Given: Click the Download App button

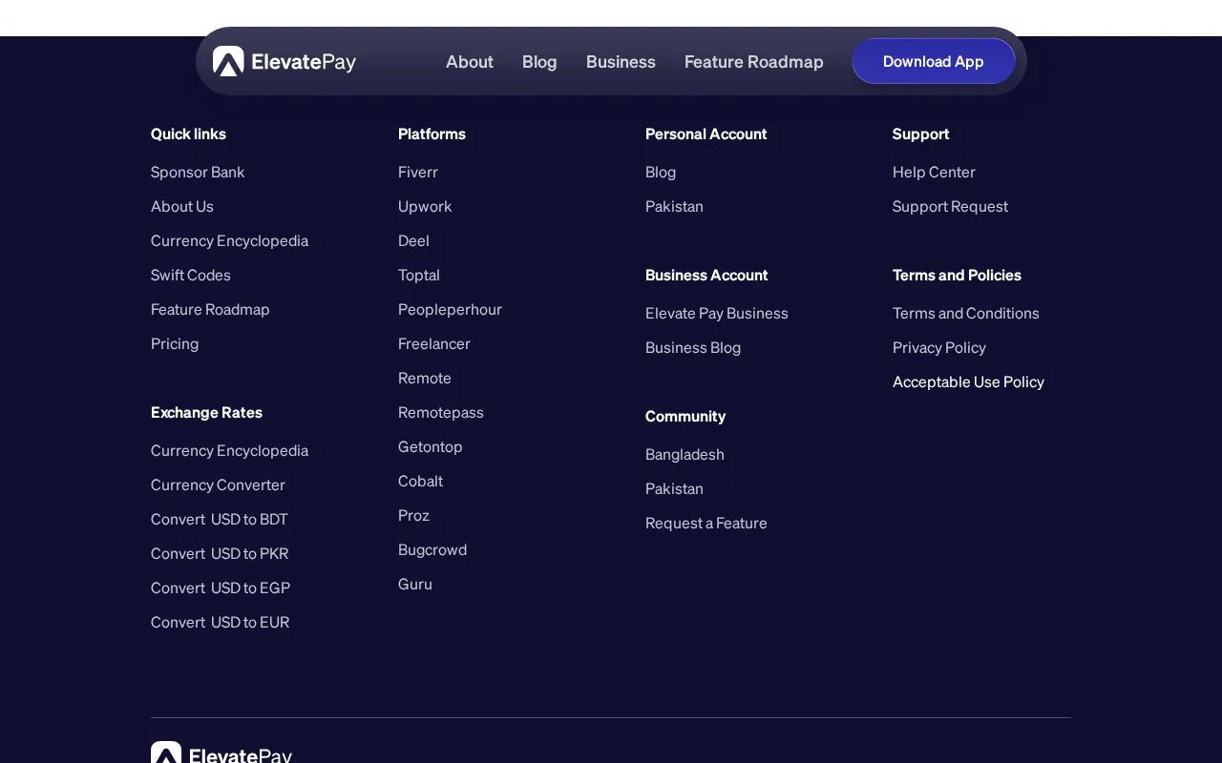Looking at the screenshot, I should (x=934, y=61).
